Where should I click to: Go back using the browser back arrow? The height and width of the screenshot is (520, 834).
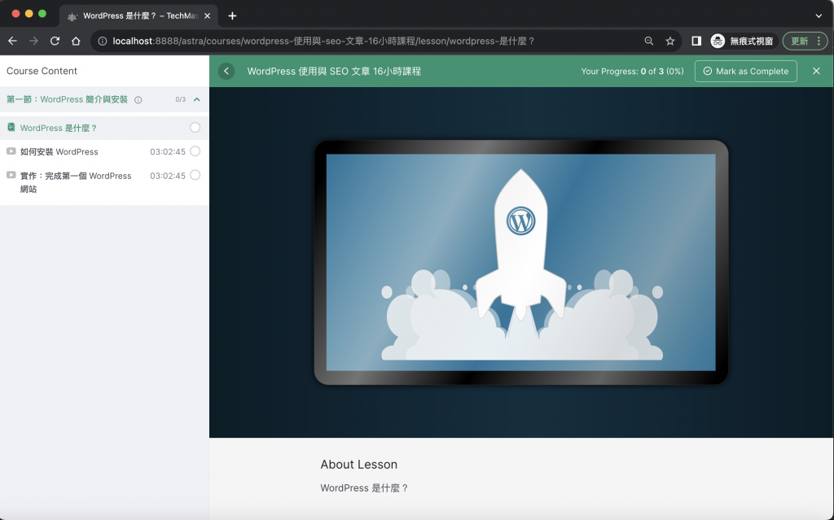13,41
